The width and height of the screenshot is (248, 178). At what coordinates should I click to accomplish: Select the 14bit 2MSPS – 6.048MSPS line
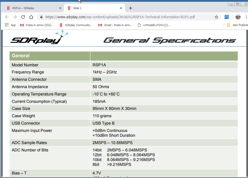coord(120,150)
